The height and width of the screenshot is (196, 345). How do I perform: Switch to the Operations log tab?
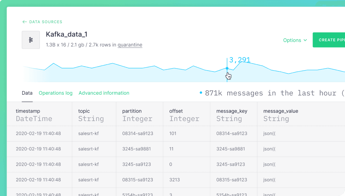[56, 93]
